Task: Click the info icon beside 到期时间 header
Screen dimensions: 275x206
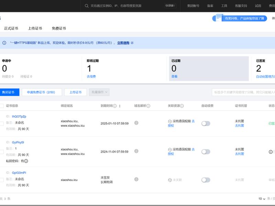Action: 115,106
